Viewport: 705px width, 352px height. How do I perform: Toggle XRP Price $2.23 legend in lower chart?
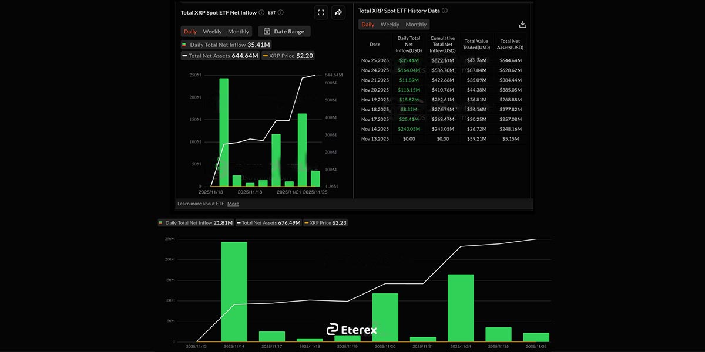(x=325, y=223)
